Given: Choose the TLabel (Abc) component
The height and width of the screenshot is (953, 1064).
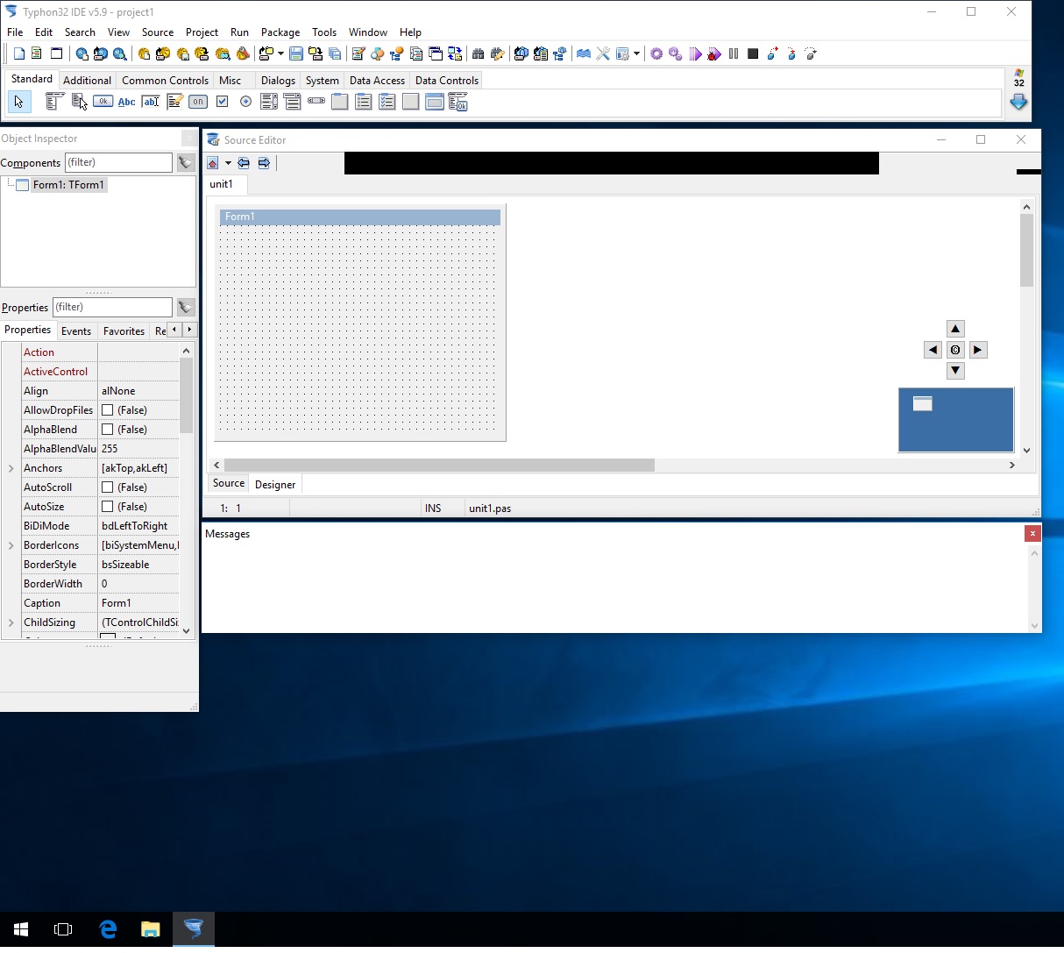Looking at the screenshot, I should pyautogui.click(x=127, y=102).
